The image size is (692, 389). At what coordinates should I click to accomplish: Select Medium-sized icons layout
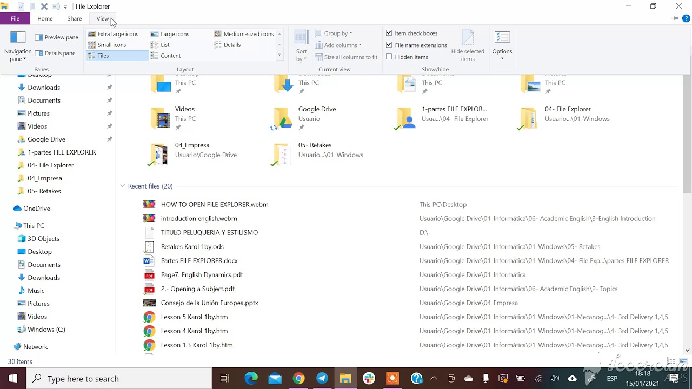[244, 34]
